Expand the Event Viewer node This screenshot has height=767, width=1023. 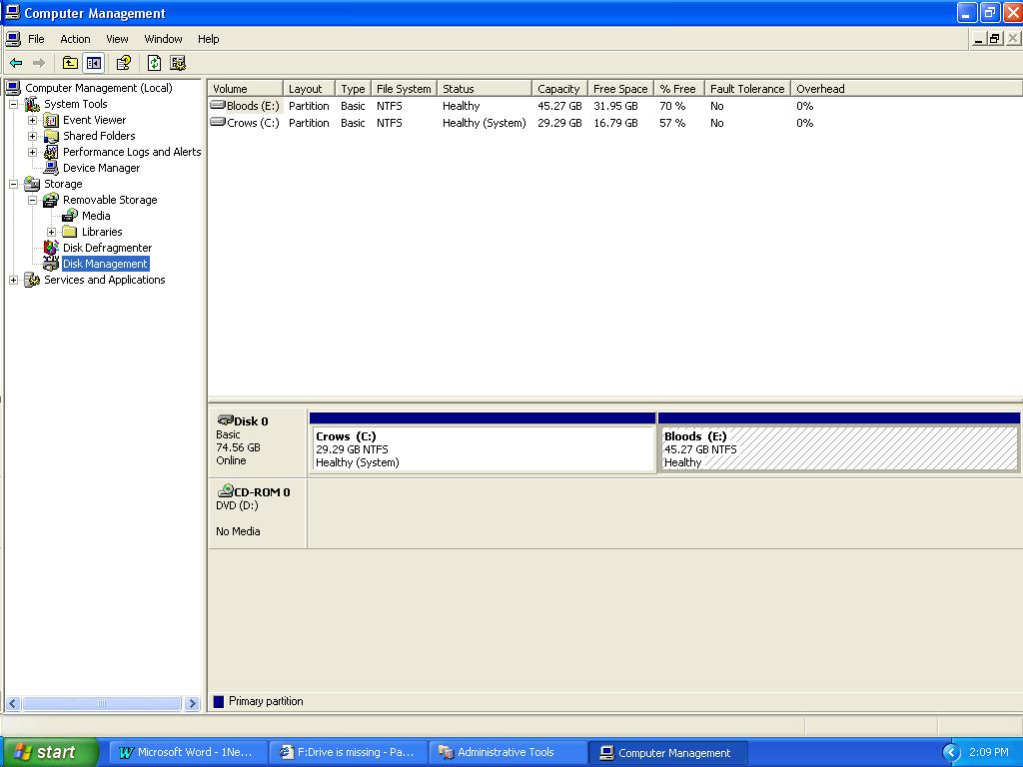[x=32, y=120]
